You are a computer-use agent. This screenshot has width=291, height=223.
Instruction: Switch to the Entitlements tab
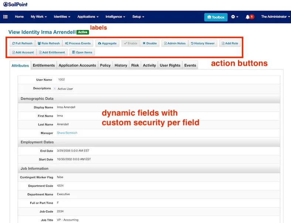point(44,65)
